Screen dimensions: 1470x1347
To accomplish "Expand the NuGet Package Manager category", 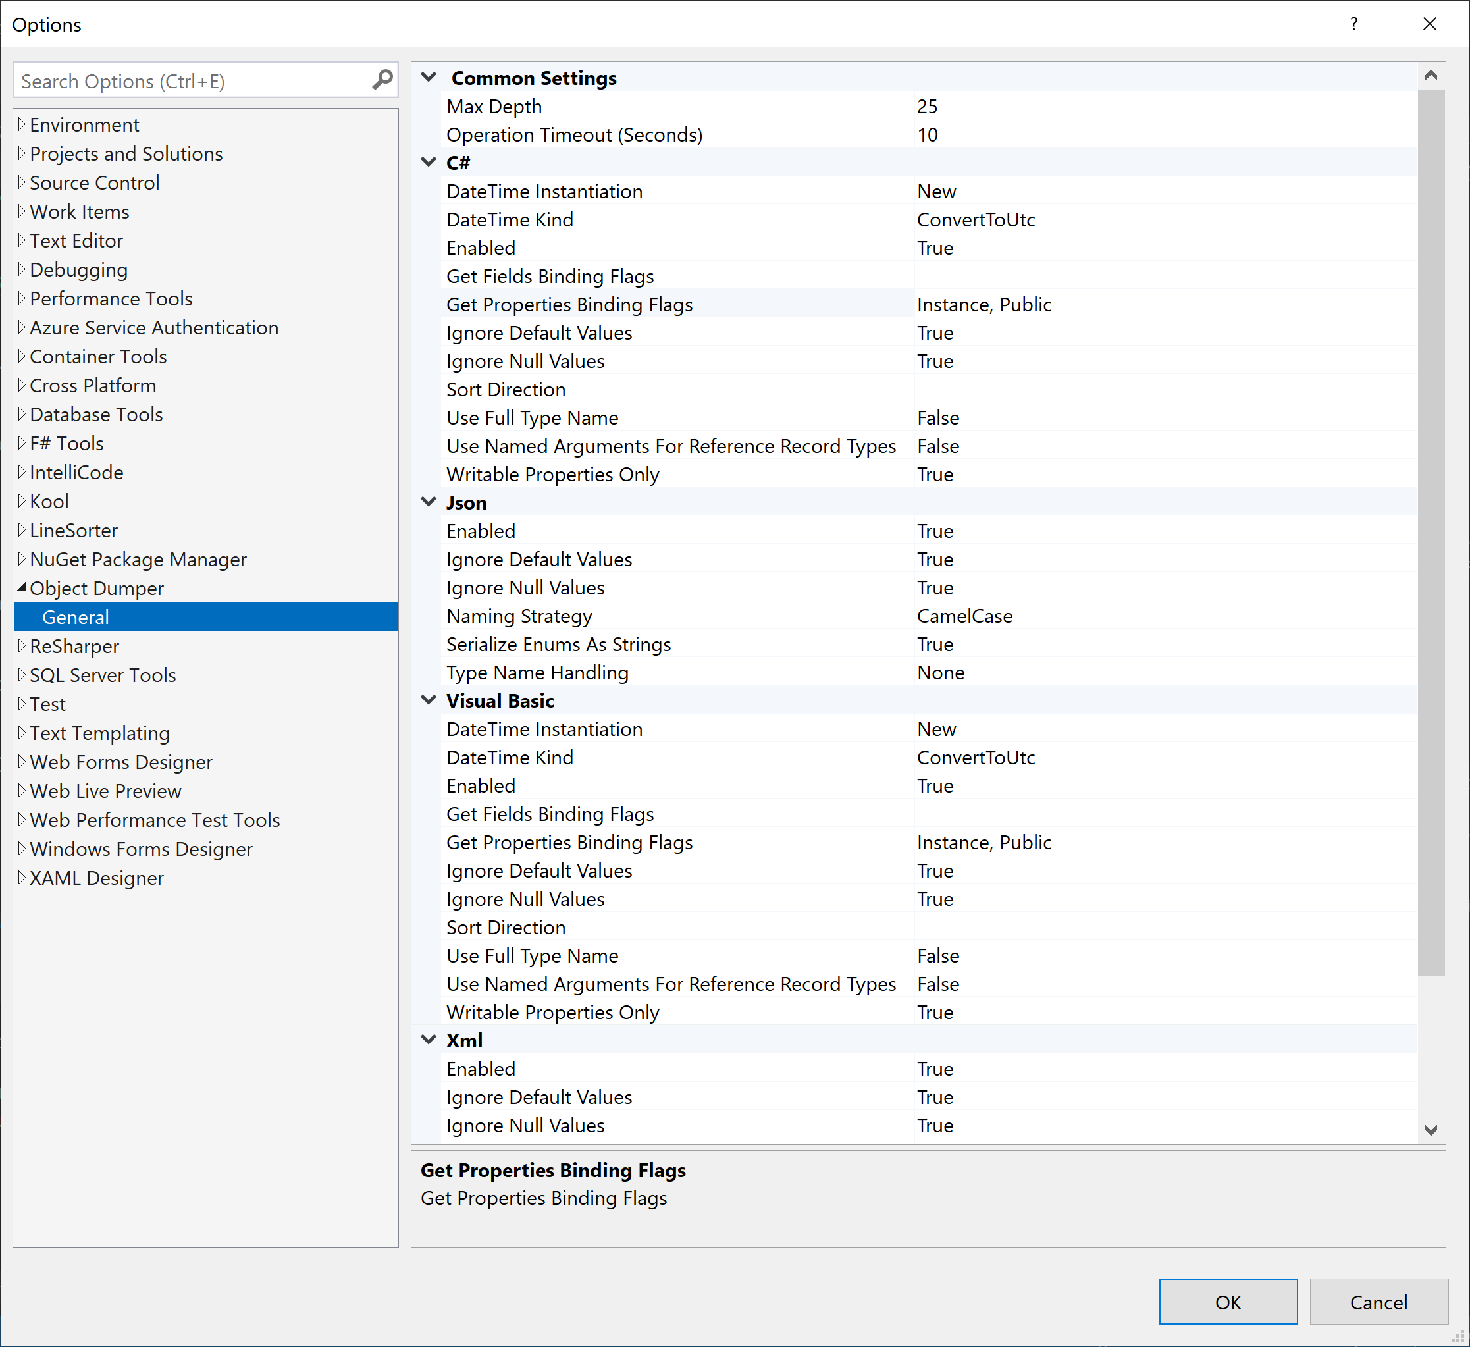I will click(22, 559).
